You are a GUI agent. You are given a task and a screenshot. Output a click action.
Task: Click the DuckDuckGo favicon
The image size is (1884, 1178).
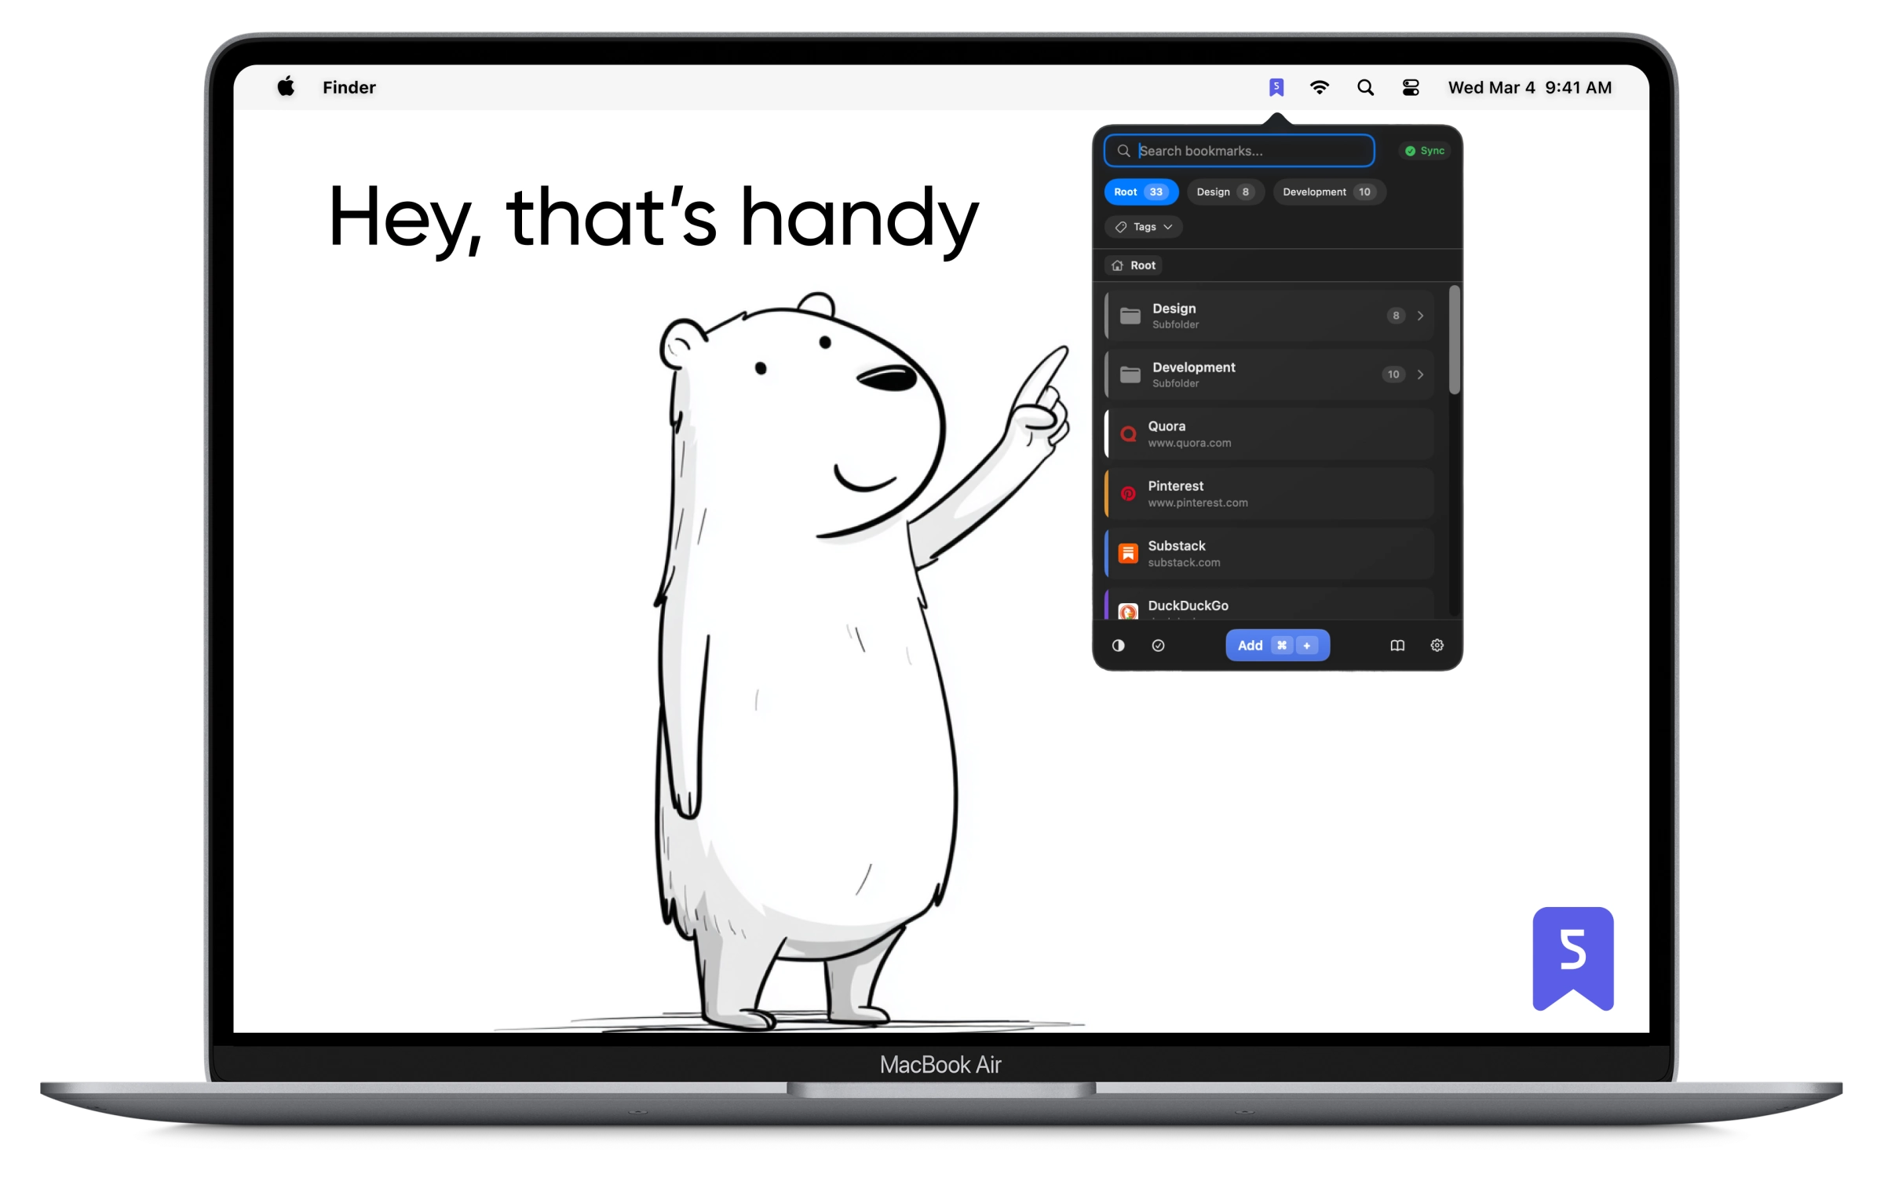(1128, 612)
